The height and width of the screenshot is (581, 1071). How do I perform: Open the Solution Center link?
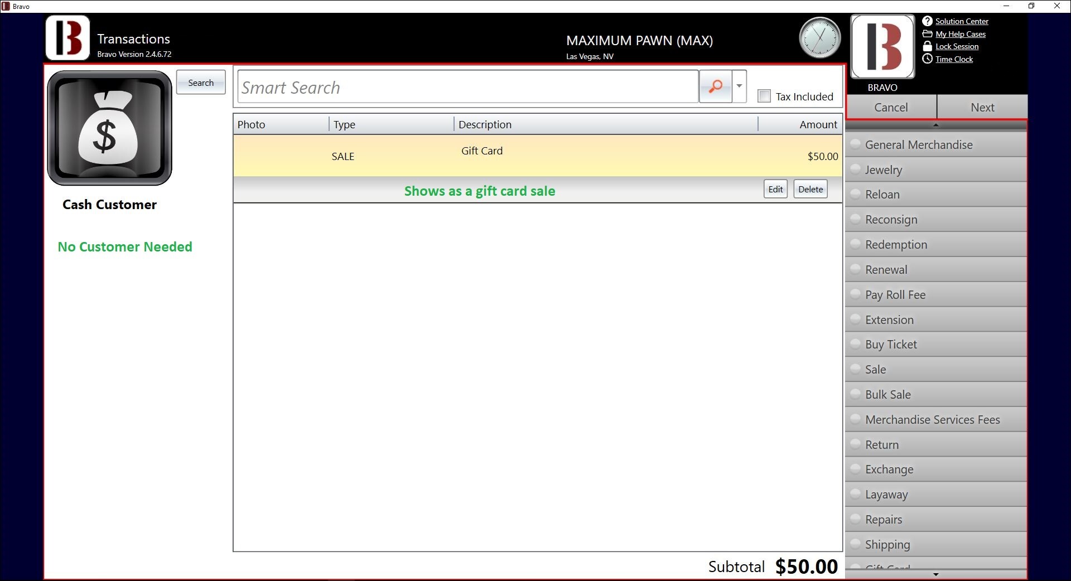(962, 21)
